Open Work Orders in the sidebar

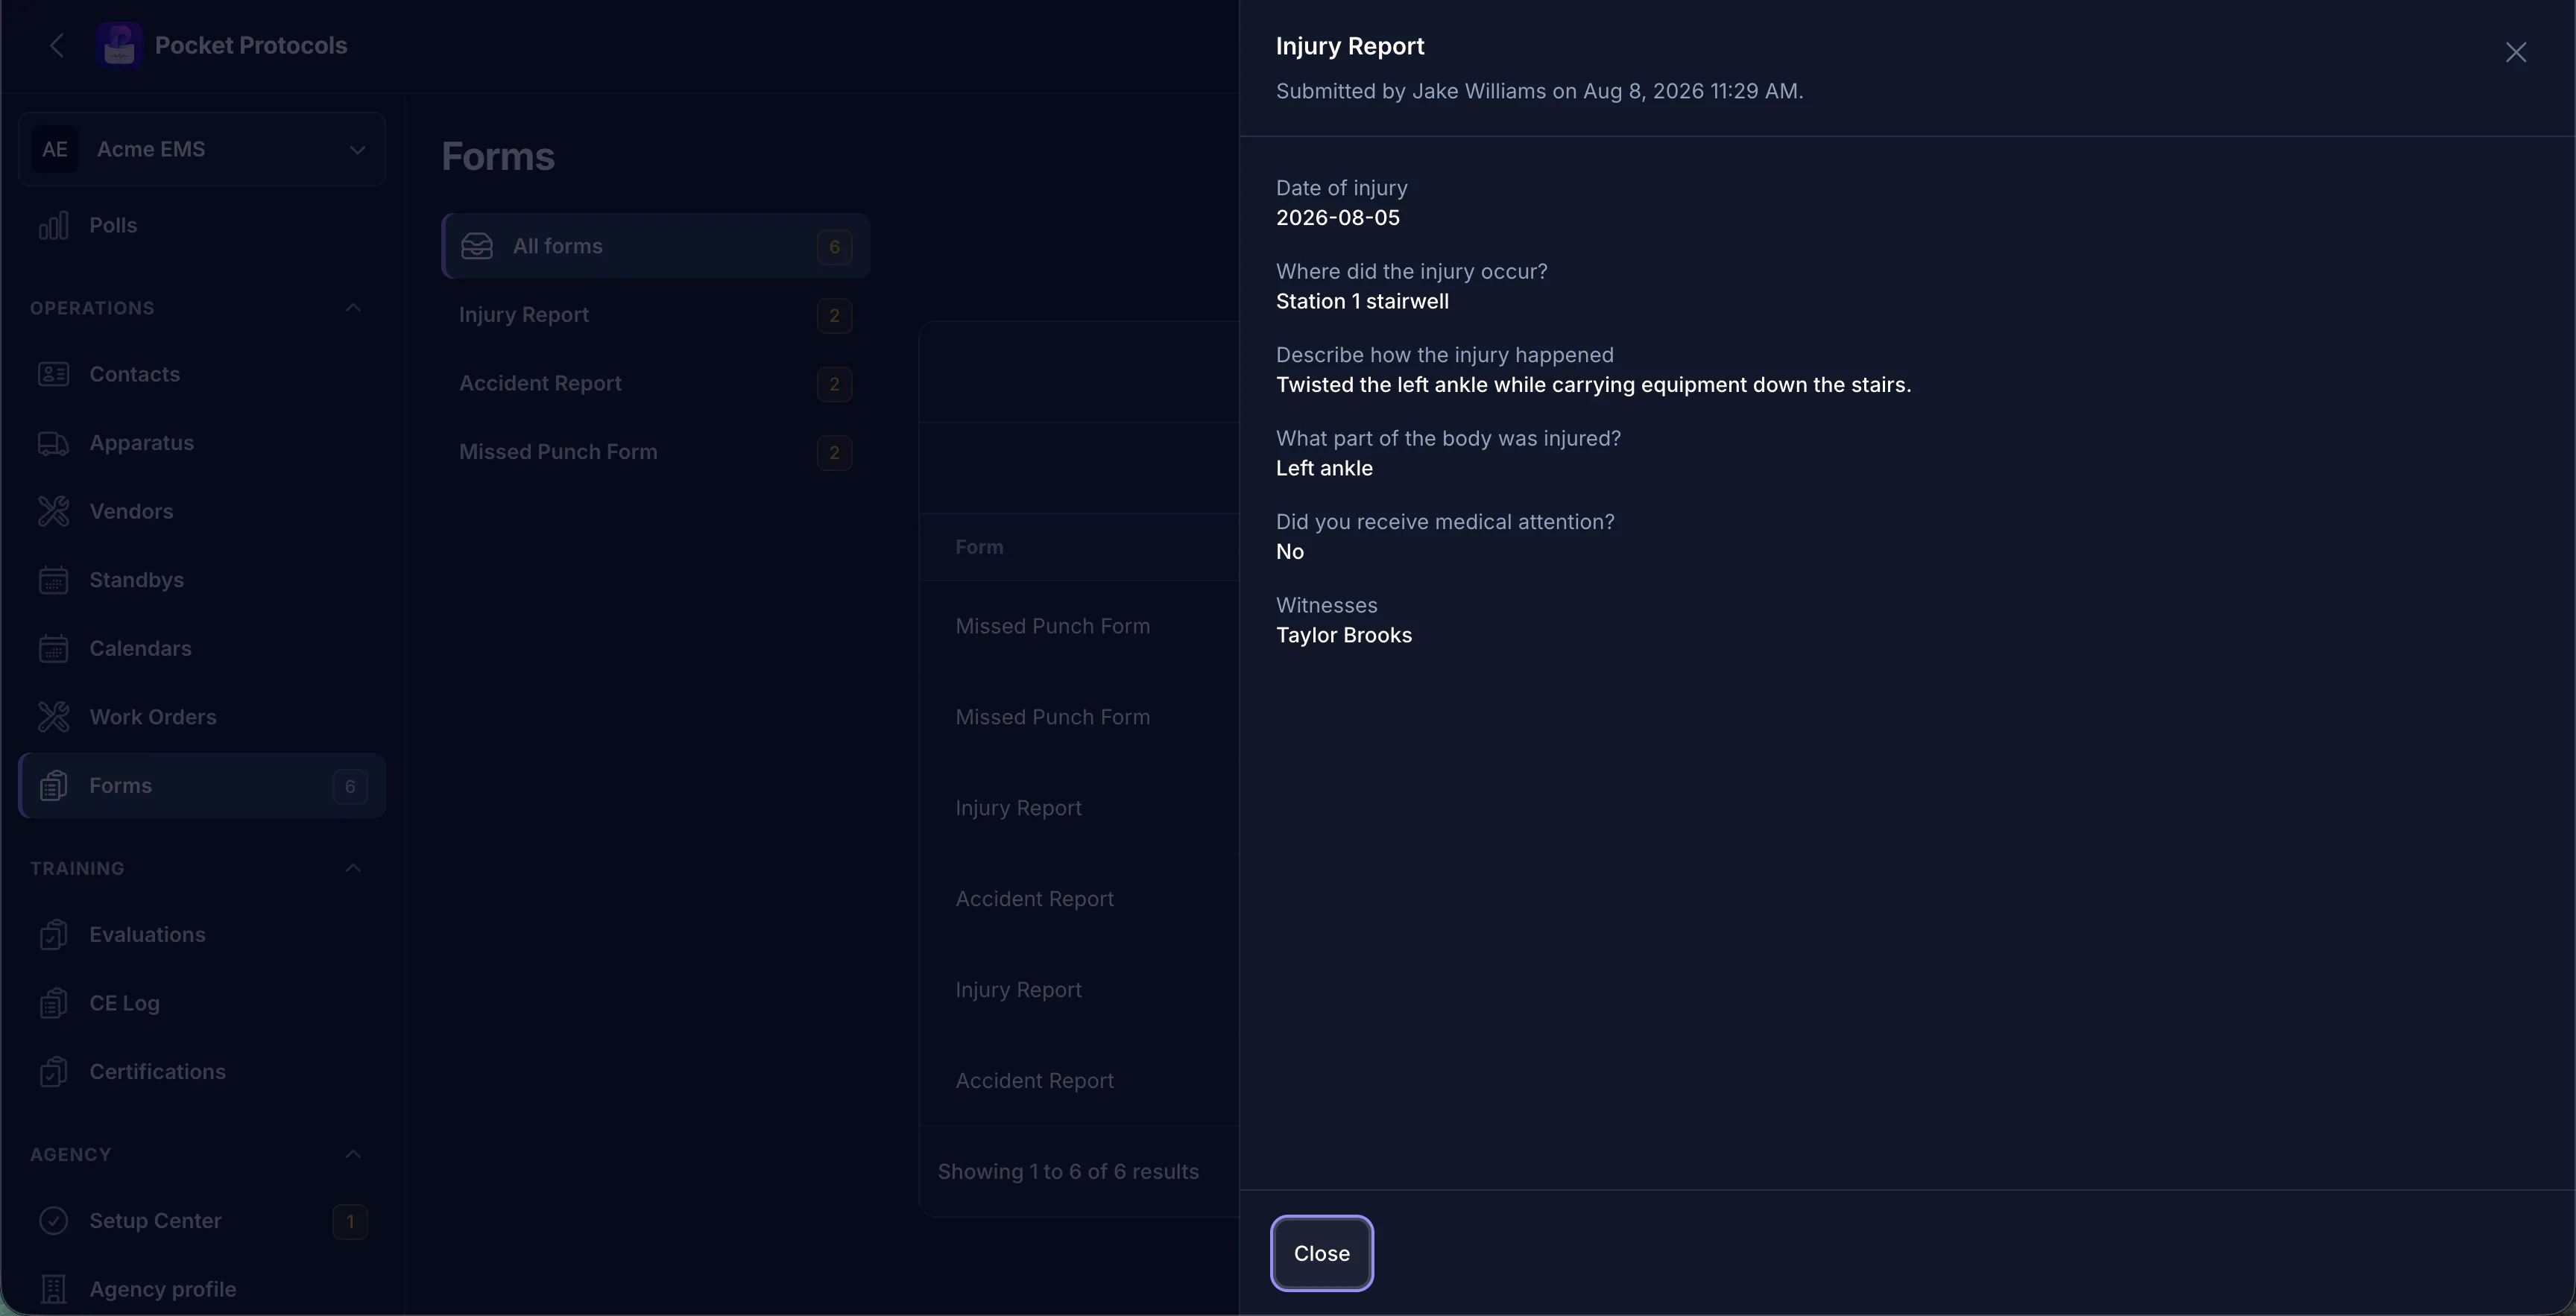tap(201, 717)
